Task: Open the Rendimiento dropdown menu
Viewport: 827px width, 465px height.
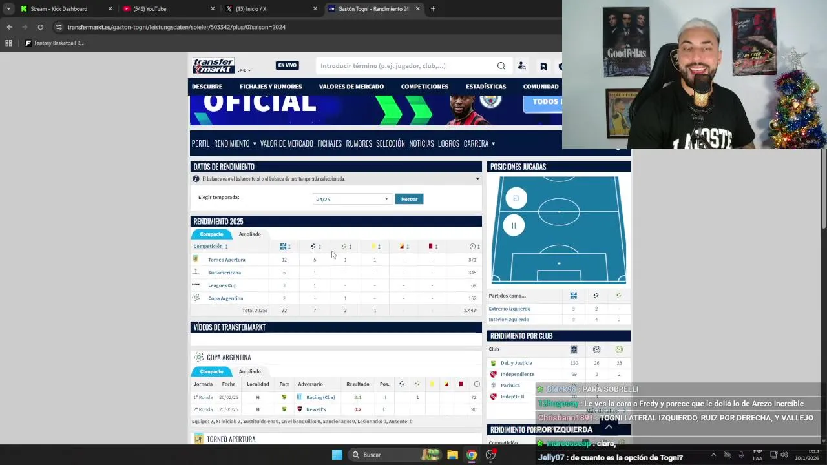Action: (x=235, y=143)
